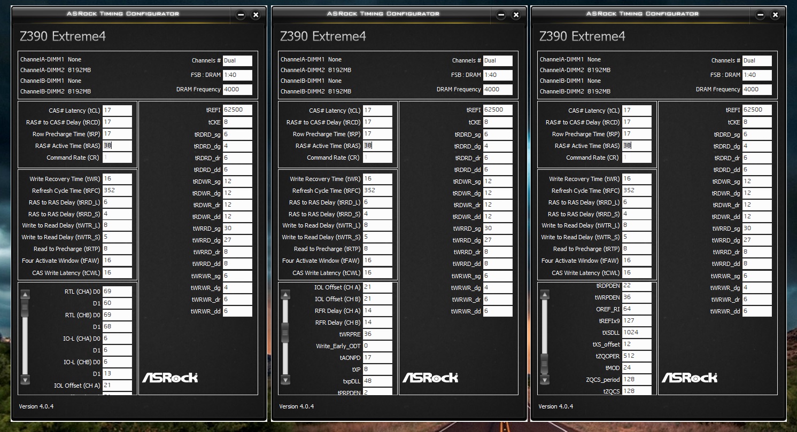This screenshot has width=797, height=432.
Task: Click the scroll-down arrow beside the RFR Delay list
Action: (x=285, y=380)
